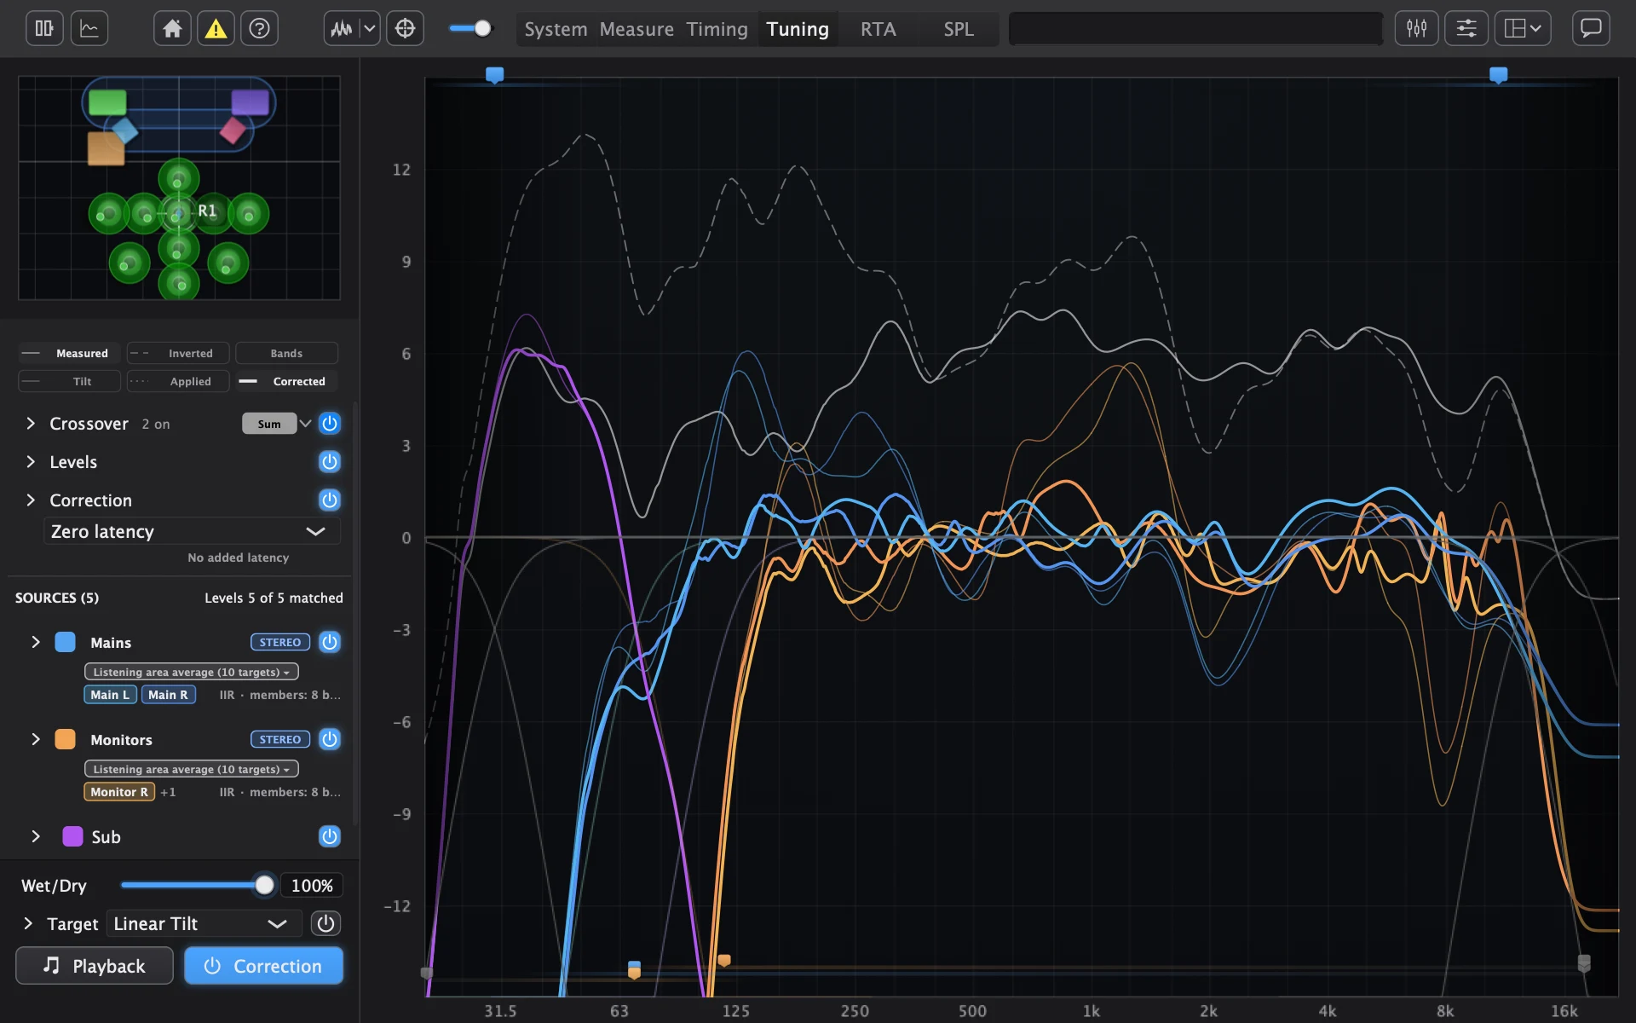Open the mixer faders icon
1636x1023 pixels.
coord(1416,29)
